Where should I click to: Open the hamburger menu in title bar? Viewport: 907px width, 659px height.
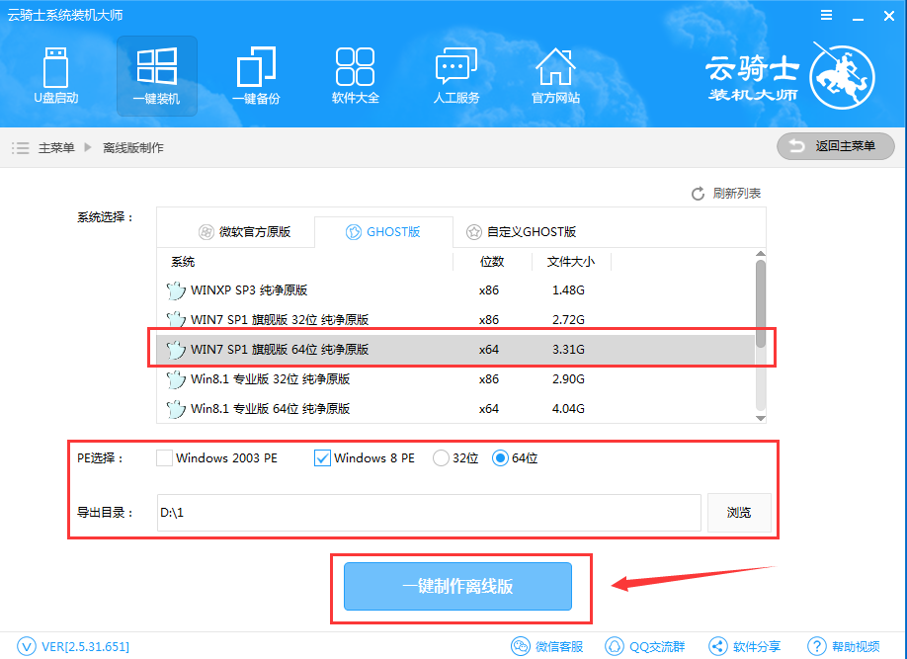coord(829,15)
